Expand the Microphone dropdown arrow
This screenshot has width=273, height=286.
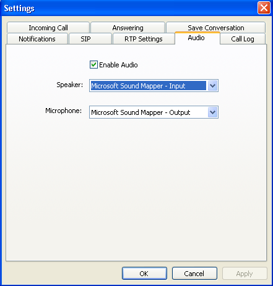tap(212, 112)
